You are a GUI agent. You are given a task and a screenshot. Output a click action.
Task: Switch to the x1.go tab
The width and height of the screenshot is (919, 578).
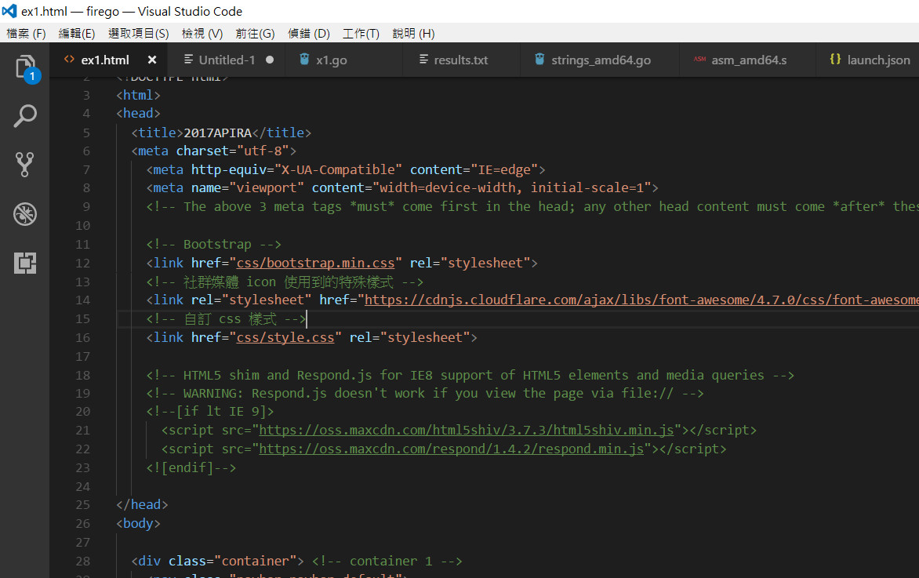coord(331,60)
